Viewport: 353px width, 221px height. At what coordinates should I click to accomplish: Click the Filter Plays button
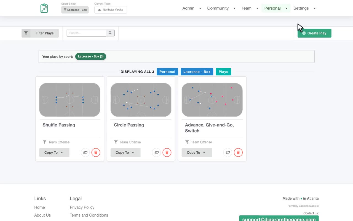[x=40, y=33]
